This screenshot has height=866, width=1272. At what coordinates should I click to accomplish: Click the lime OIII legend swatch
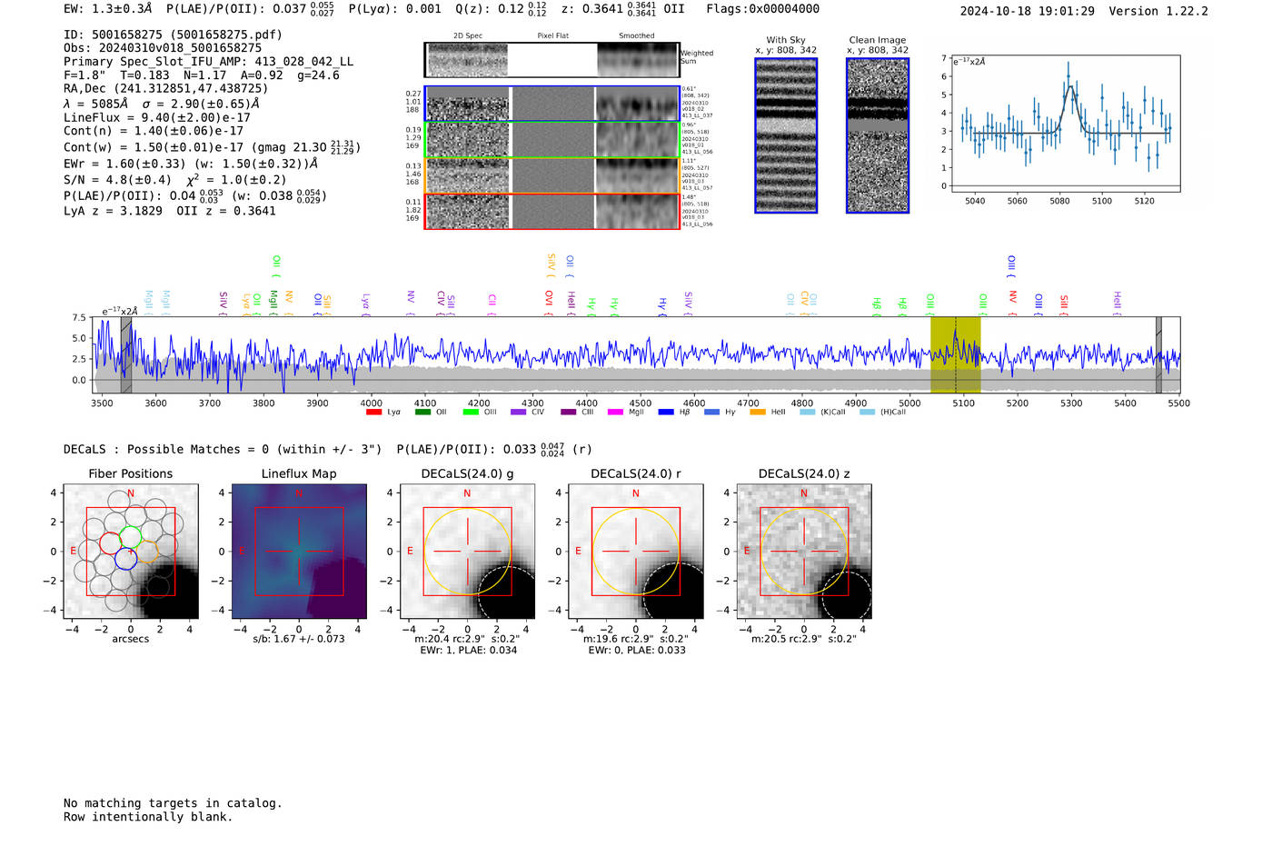(x=471, y=413)
